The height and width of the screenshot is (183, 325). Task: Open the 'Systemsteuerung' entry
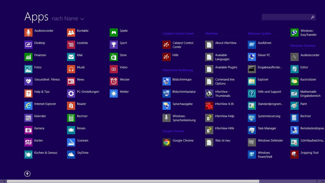point(264,118)
